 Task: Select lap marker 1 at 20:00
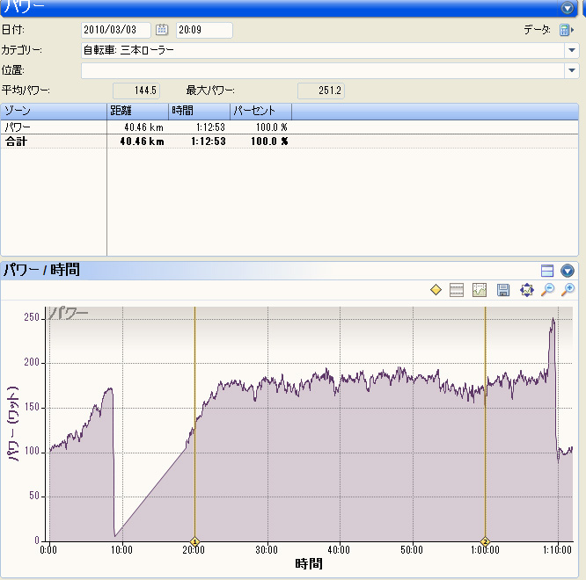pos(194,541)
